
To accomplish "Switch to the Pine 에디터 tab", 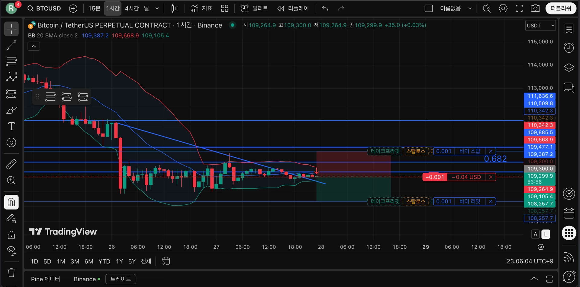I will [x=45, y=279].
